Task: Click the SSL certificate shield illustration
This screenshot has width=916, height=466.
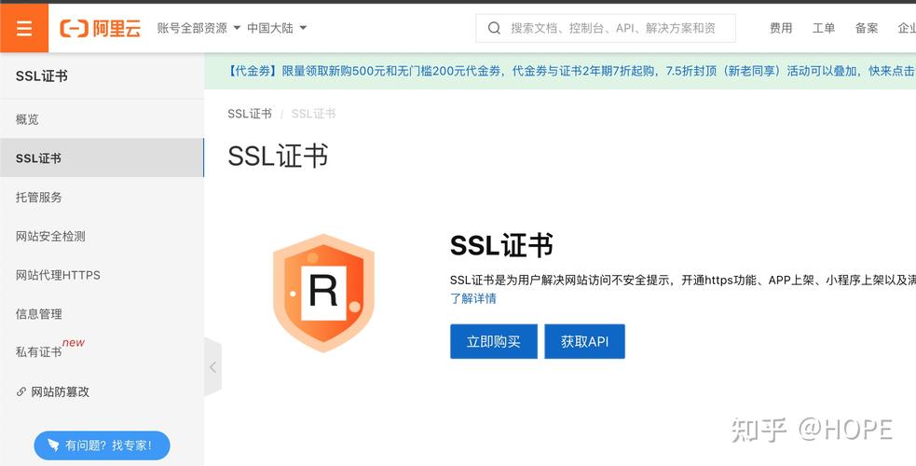Action: point(323,292)
